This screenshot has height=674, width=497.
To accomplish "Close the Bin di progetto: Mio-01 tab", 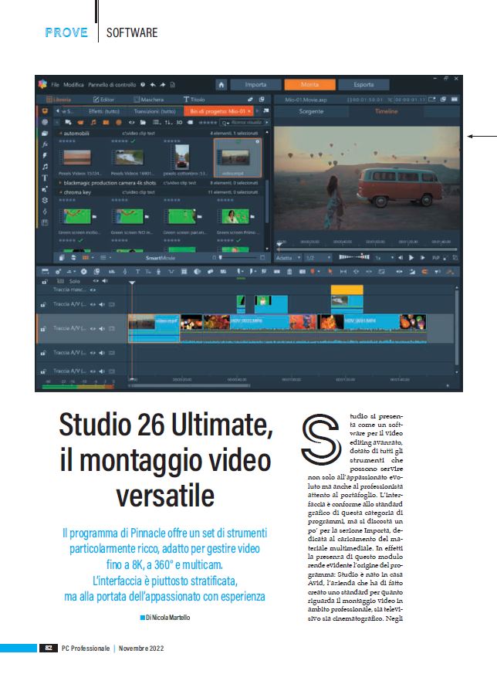I will pyautogui.click(x=249, y=111).
